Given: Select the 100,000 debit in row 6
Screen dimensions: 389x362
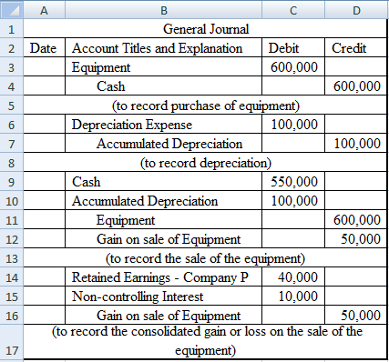Looking at the screenshot, I should [x=293, y=125].
